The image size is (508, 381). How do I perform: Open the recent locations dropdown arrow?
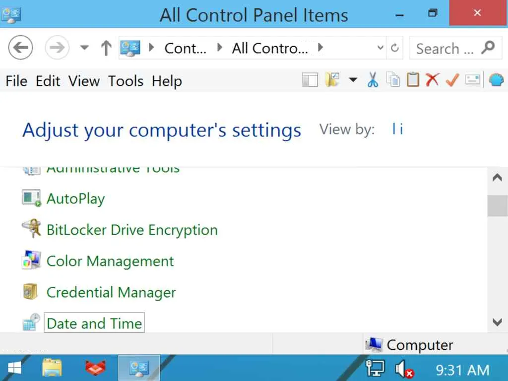coord(84,48)
